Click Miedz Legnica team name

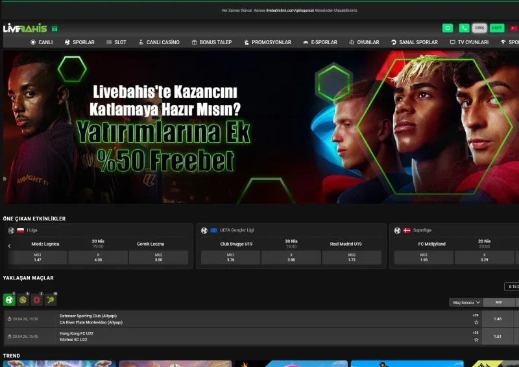45,244
